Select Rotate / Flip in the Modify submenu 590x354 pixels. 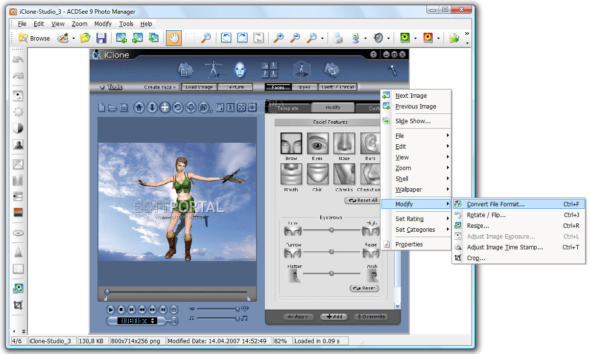coord(486,215)
